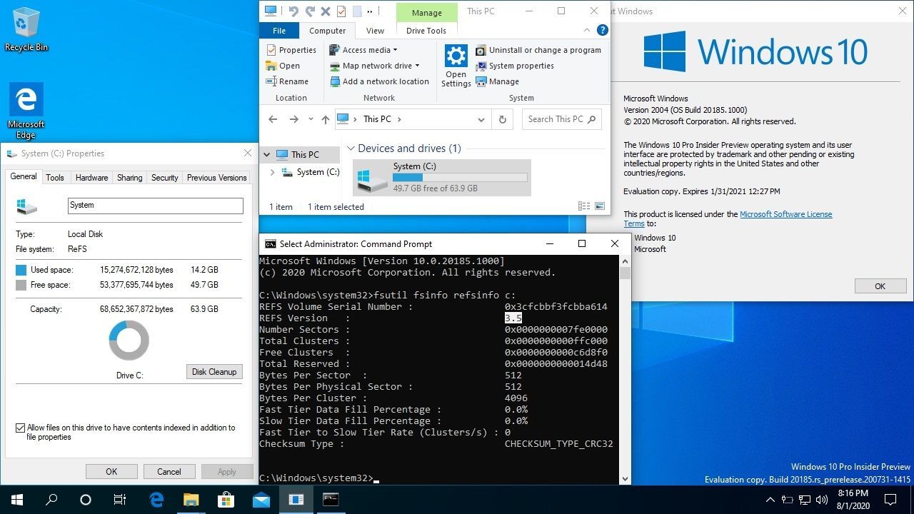Viewport: 914px width, 514px height.
Task: Refresh the This PC view
Action: click(503, 119)
